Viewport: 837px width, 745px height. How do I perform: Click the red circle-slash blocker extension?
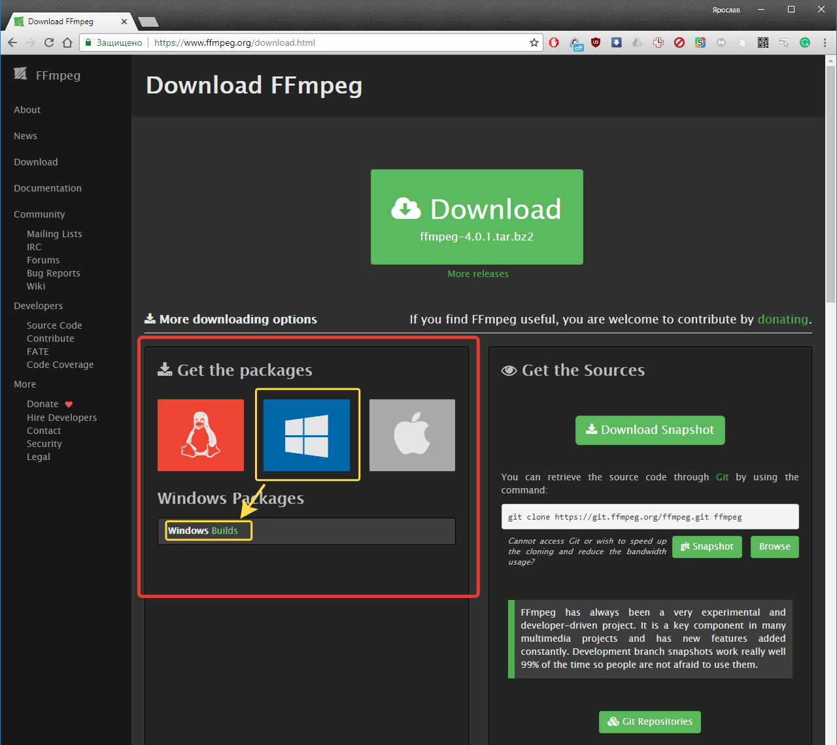click(x=679, y=42)
